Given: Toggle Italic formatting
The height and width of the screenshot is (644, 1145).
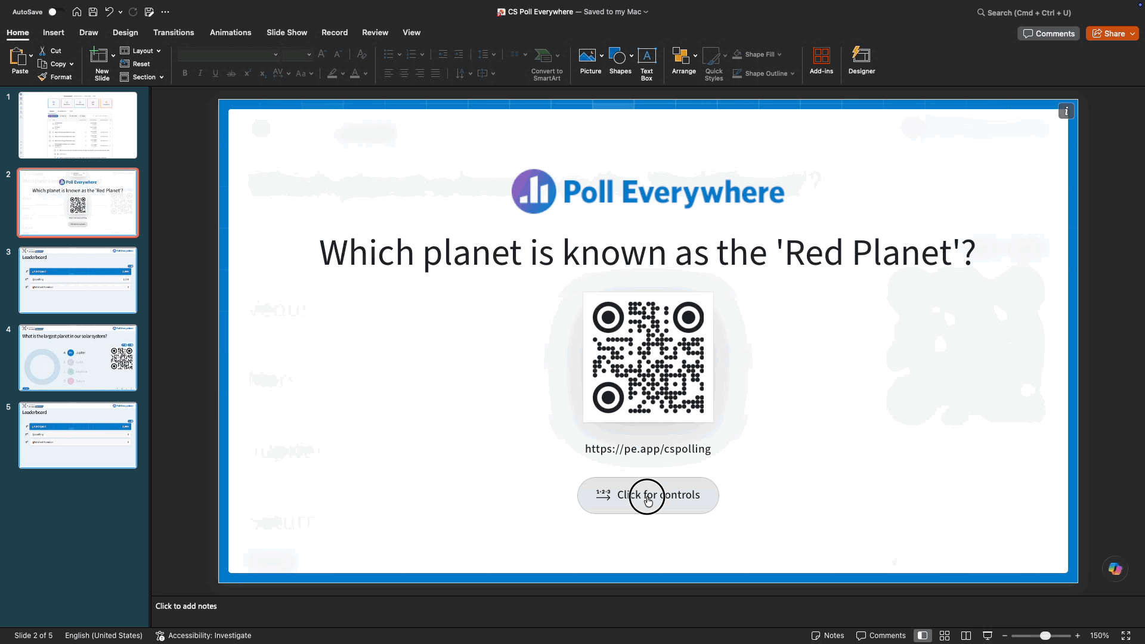Looking at the screenshot, I should point(200,73).
